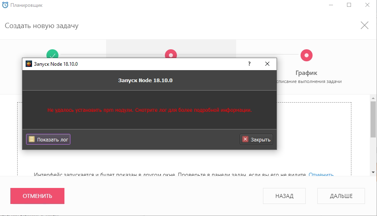Click the Отменить link in interface message
377x216 pixels.
321,174
